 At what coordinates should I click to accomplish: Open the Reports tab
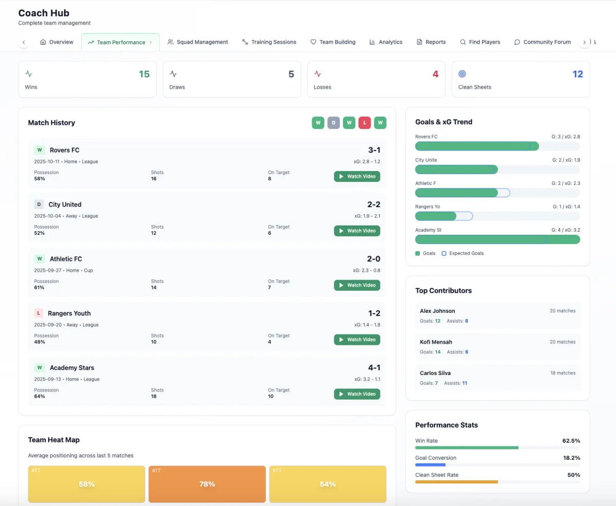431,42
